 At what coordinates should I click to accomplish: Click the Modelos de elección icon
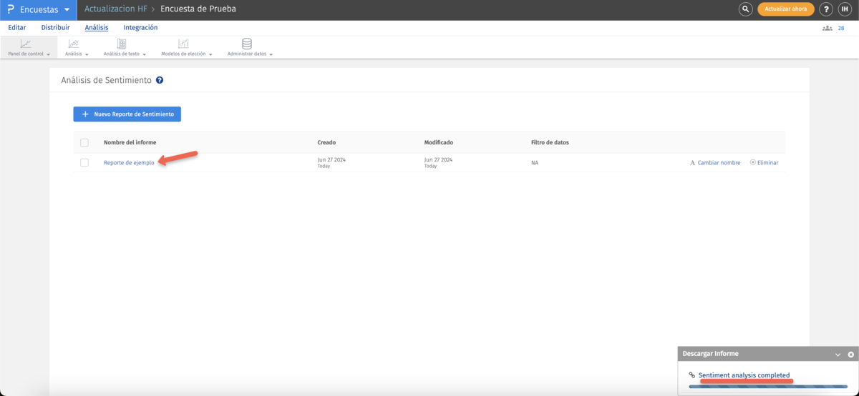click(183, 44)
